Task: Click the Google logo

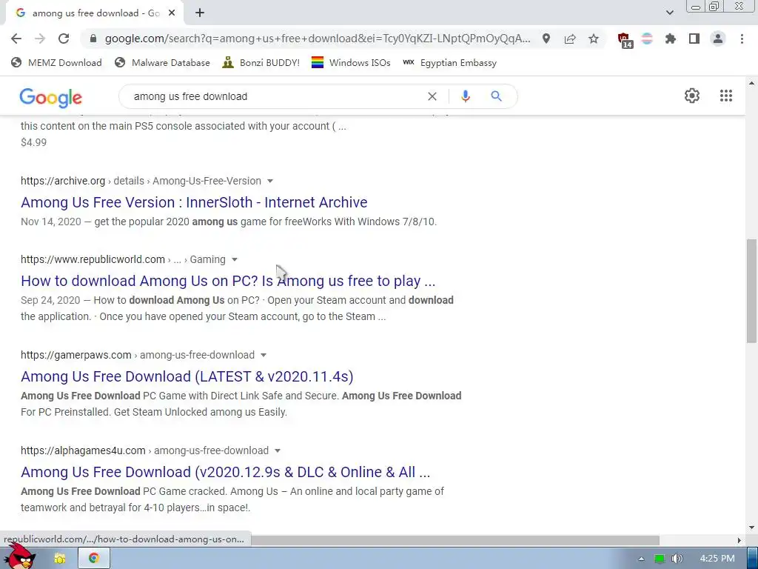Action: [x=51, y=97]
